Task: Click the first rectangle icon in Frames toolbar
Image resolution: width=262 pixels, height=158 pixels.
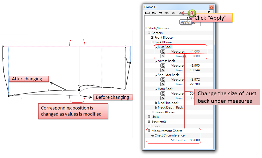Action: coord(147,13)
